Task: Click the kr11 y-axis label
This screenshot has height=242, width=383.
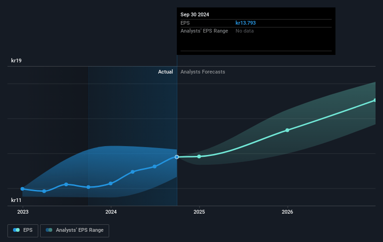Action: tap(16, 200)
